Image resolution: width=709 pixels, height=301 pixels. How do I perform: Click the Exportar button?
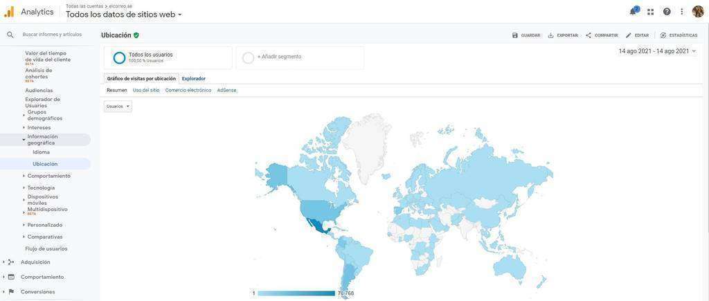coord(562,35)
